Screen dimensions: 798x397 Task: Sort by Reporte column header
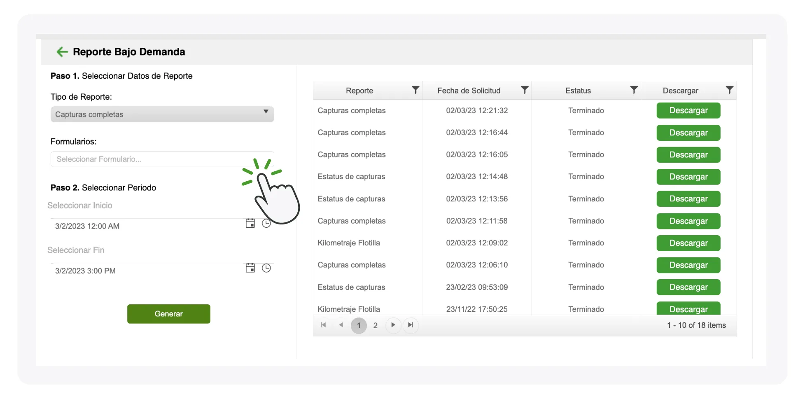pyautogui.click(x=359, y=91)
